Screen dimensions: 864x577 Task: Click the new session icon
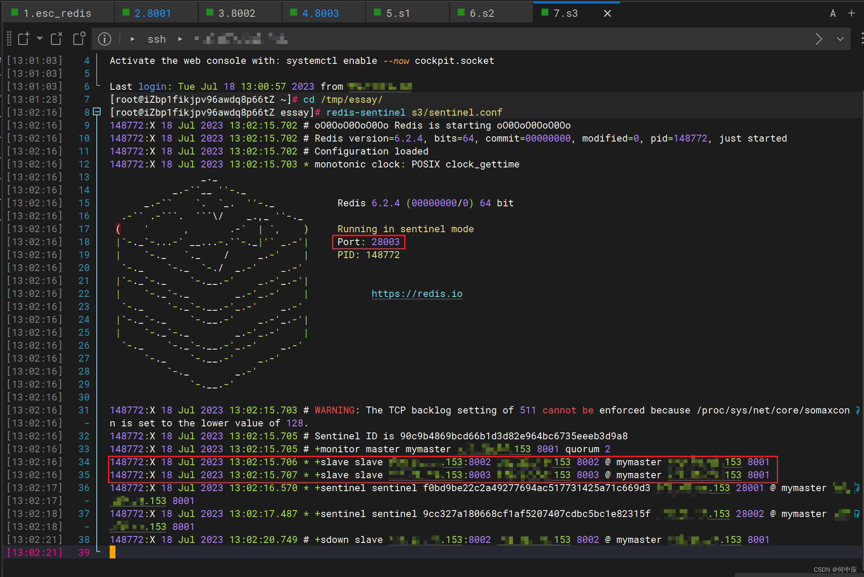pyautogui.click(x=24, y=39)
